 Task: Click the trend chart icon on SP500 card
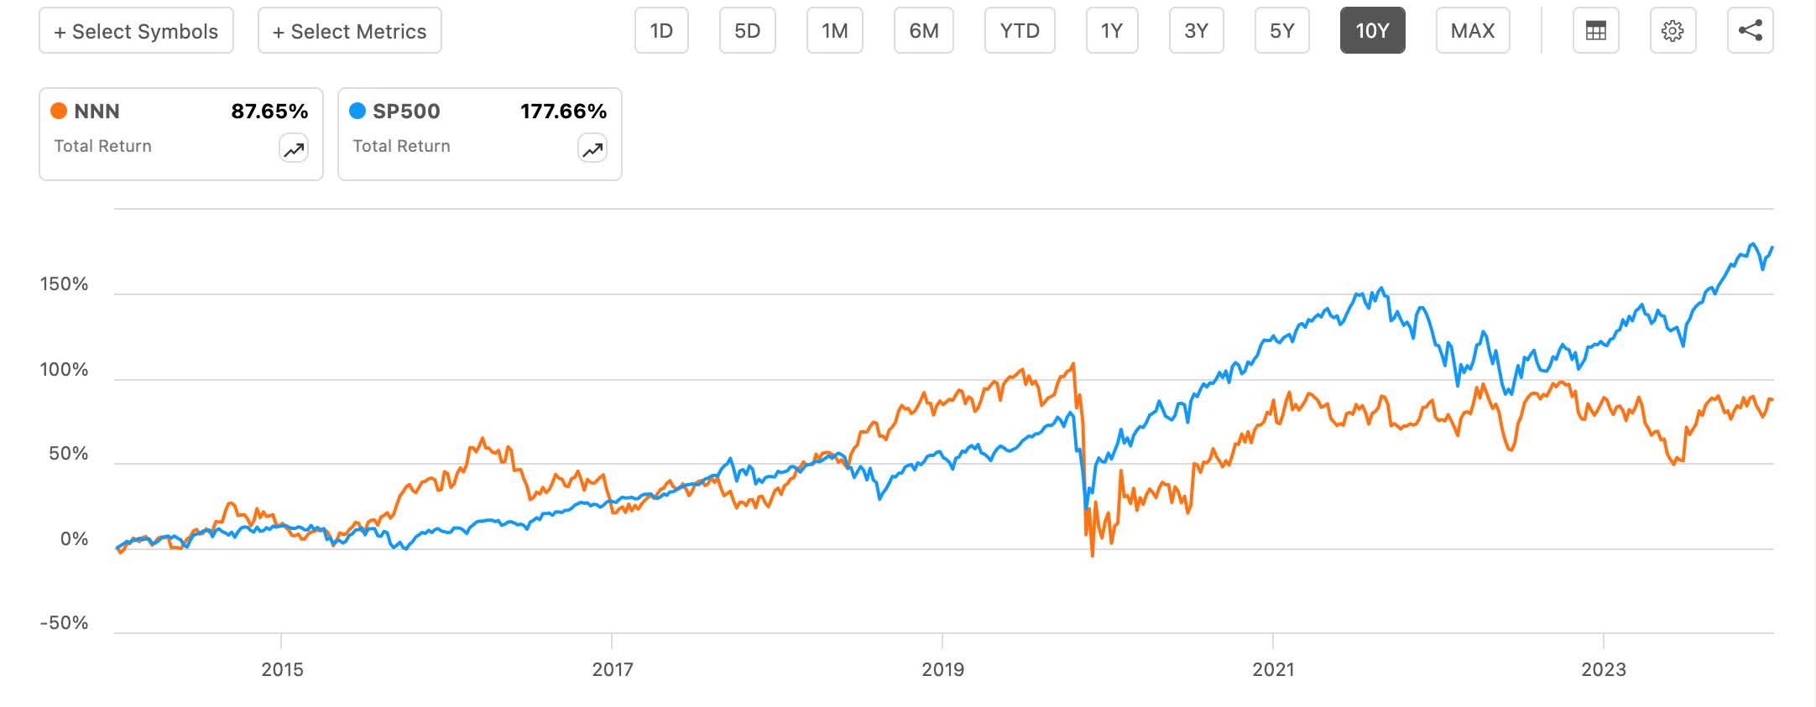click(x=592, y=148)
